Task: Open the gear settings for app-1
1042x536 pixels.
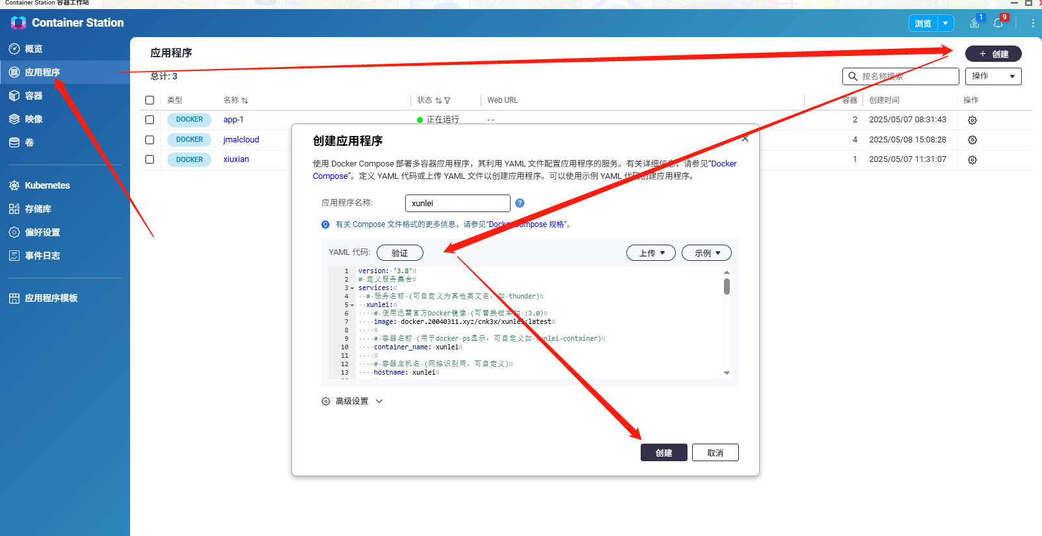Action: (x=972, y=120)
